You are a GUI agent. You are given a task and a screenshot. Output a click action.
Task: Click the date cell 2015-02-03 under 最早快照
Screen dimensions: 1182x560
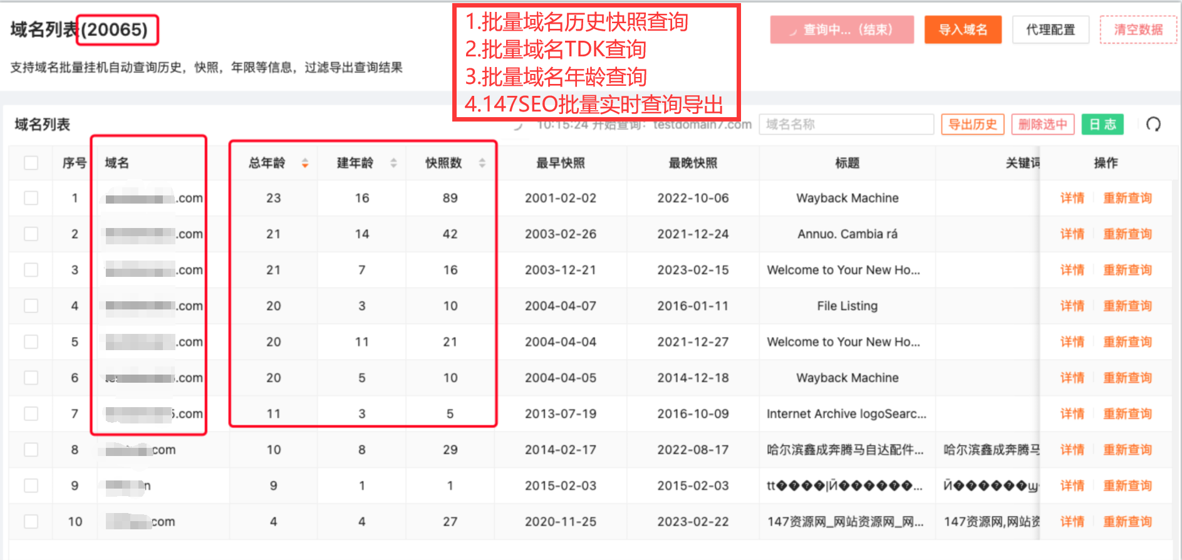coord(561,485)
